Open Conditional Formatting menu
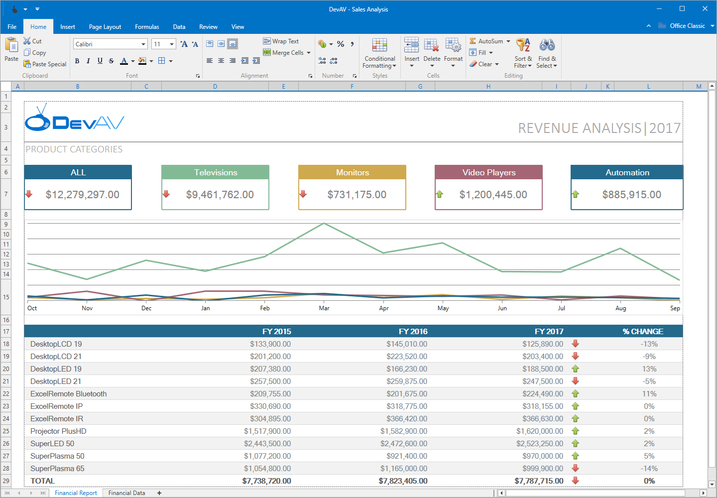Screen dimensions: 717x498 click(379, 53)
